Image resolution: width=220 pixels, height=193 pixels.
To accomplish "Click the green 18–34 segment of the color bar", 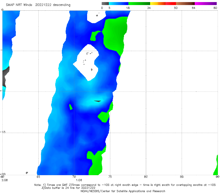I will 139,4.
